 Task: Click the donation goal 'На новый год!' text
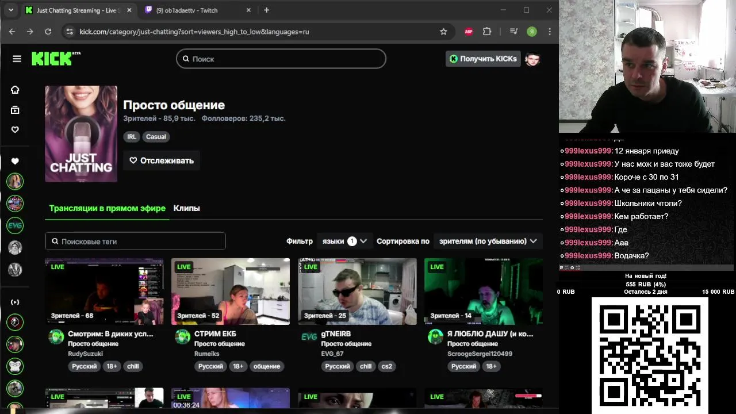click(646, 276)
